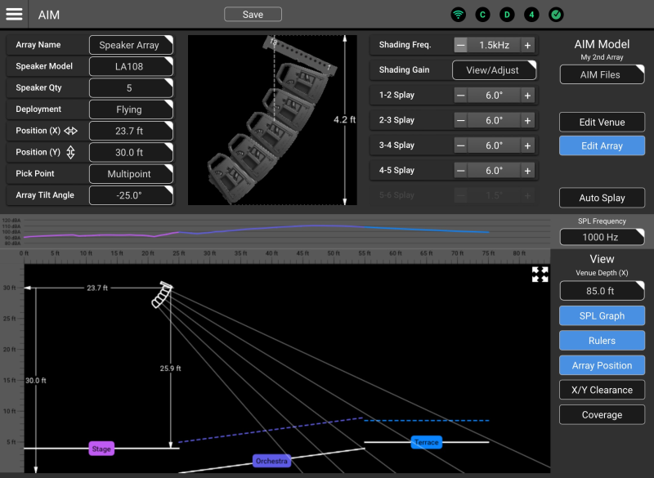Open the Pick Point Multipoint dropdown
654x478 pixels.
click(130, 174)
